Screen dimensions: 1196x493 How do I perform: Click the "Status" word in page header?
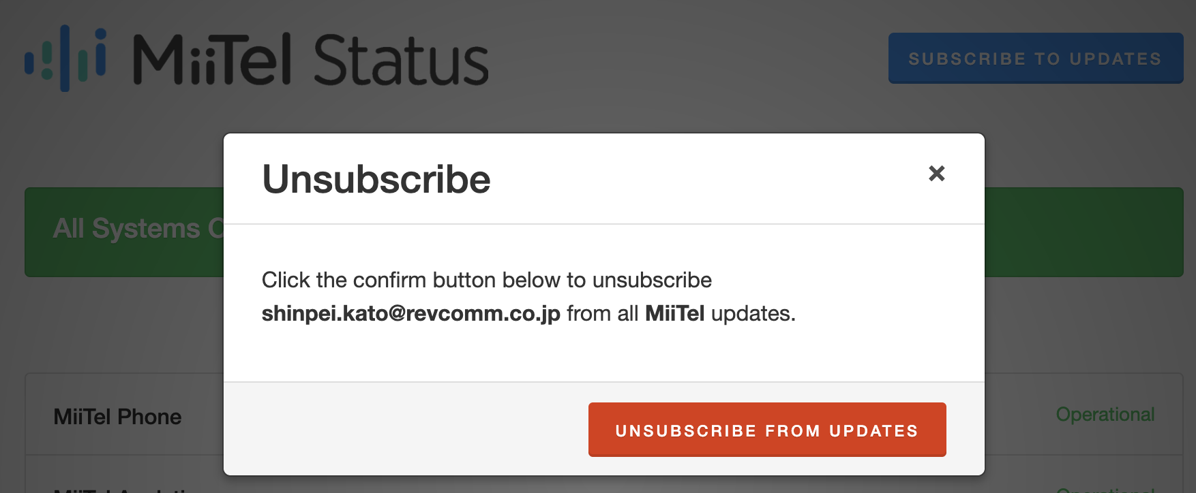tap(401, 60)
